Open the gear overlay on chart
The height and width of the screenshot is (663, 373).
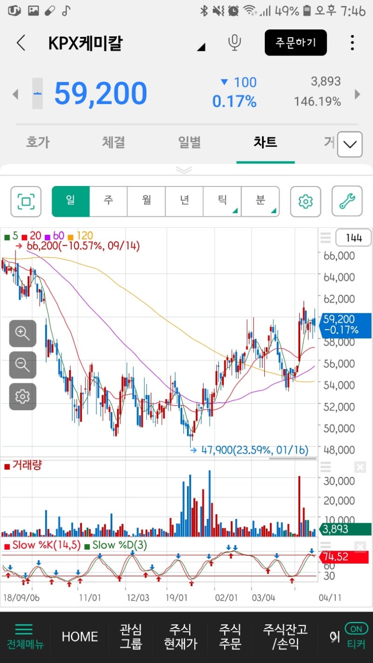pyautogui.click(x=22, y=397)
